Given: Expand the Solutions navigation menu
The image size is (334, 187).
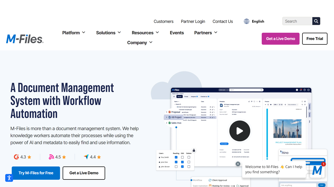Looking at the screenshot, I should point(109,33).
